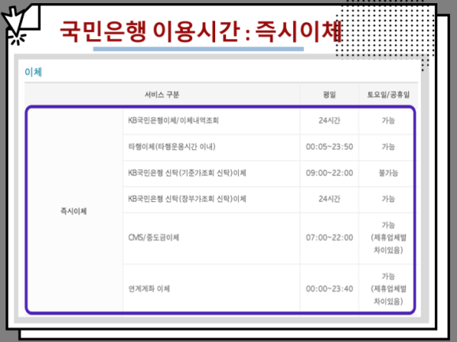Image resolution: width=457 pixels, height=342 pixels.
Task: Click '24시간' in the 장부가조회 신탁 row
Action: pyautogui.click(x=329, y=199)
